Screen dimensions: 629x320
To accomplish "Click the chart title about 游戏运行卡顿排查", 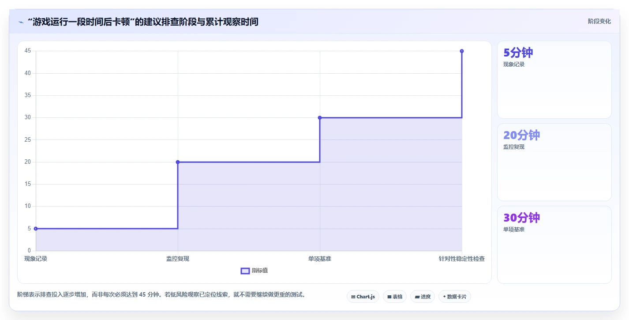I will pyautogui.click(x=142, y=22).
